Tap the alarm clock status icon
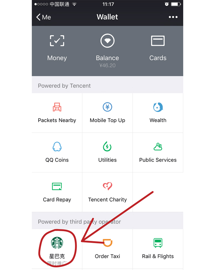Viewport: 213px width, 270px height. [167, 4]
